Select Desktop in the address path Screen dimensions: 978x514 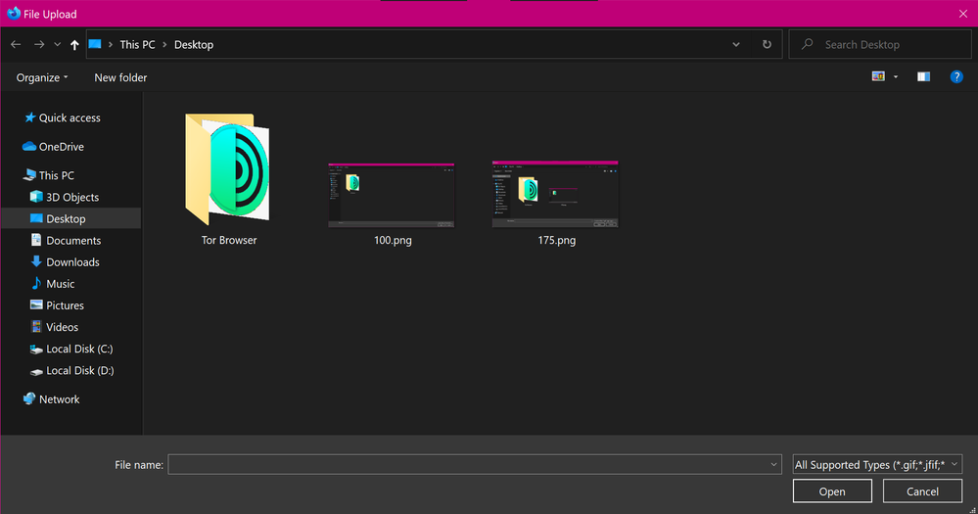[x=194, y=44]
